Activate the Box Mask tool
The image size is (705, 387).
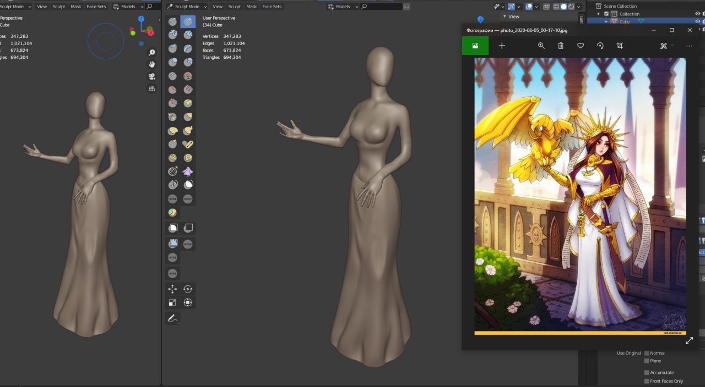pyautogui.click(x=172, y=228)
